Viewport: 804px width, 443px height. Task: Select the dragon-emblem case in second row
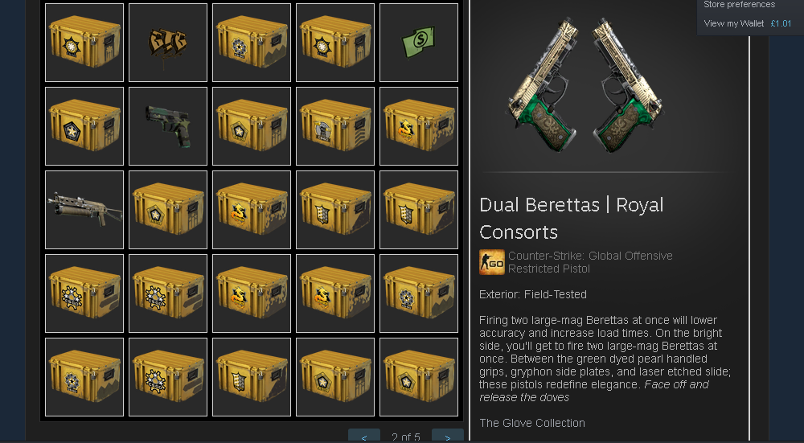(x=418, y=126)
